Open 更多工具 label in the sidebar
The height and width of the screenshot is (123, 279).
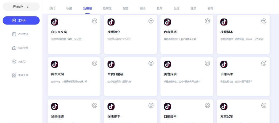pos(23,75)
